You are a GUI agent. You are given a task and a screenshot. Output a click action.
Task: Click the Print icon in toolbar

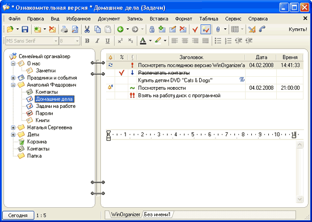click(x=64, y=29)
